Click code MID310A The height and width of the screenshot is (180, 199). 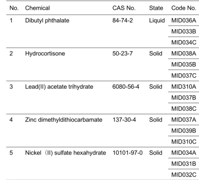click(184, 87)
